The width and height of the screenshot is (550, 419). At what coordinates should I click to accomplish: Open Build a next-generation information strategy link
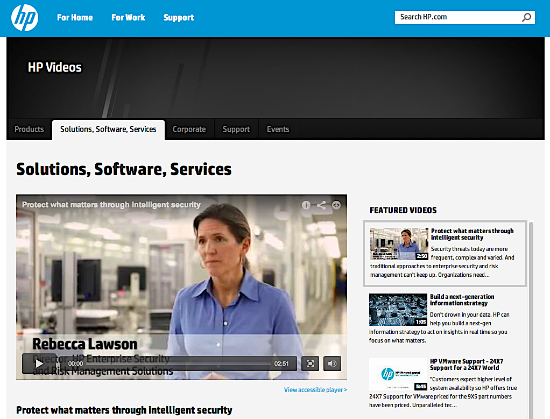(462, 300)
